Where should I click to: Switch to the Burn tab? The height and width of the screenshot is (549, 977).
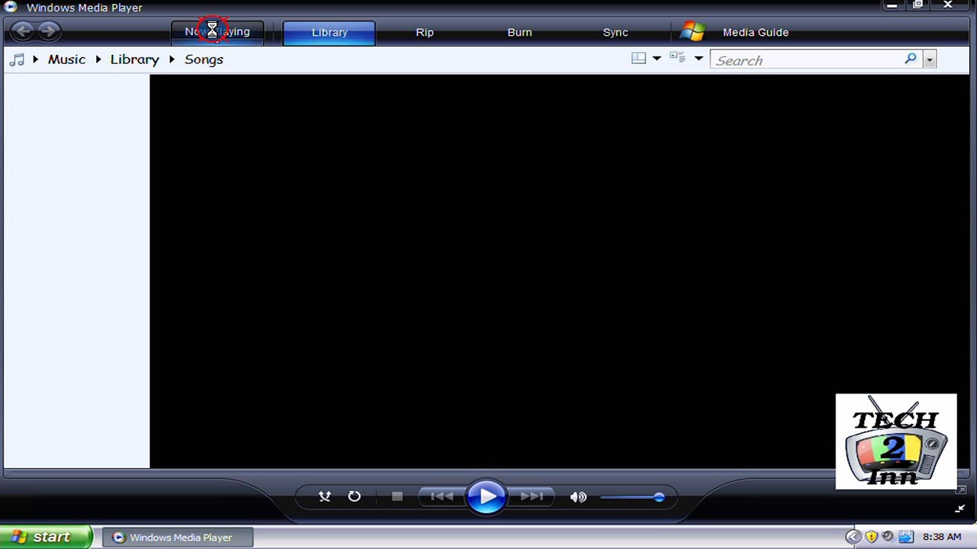pos(520,32)
